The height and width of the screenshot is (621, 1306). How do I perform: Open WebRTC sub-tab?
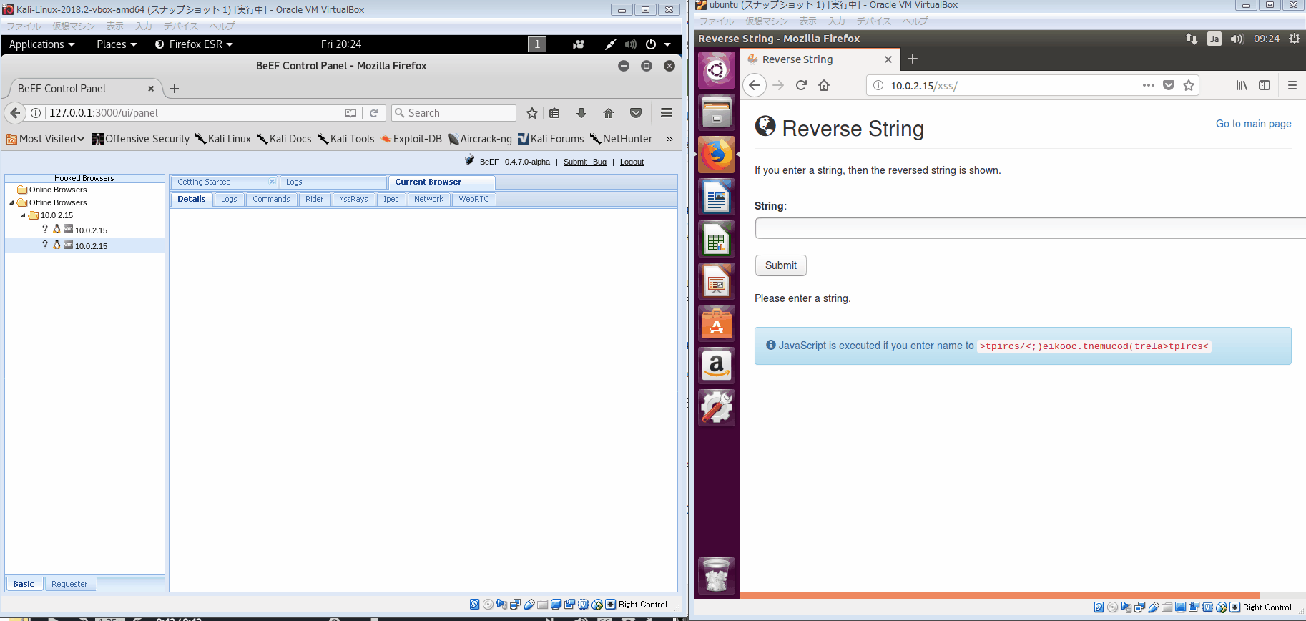473,199
